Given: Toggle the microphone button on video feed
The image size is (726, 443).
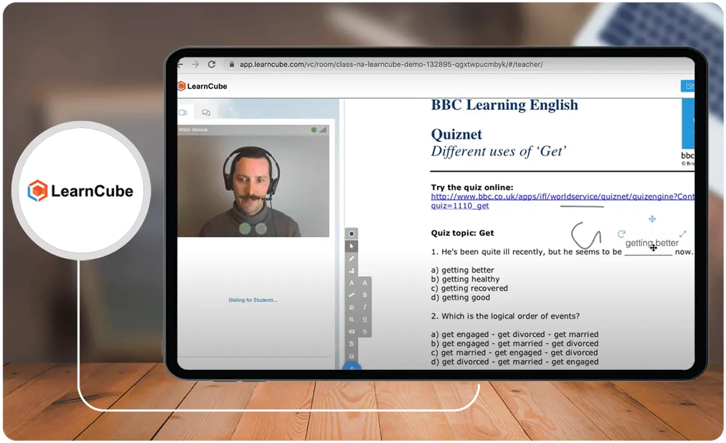Looking at the screenshot, I should click(261, 228).
